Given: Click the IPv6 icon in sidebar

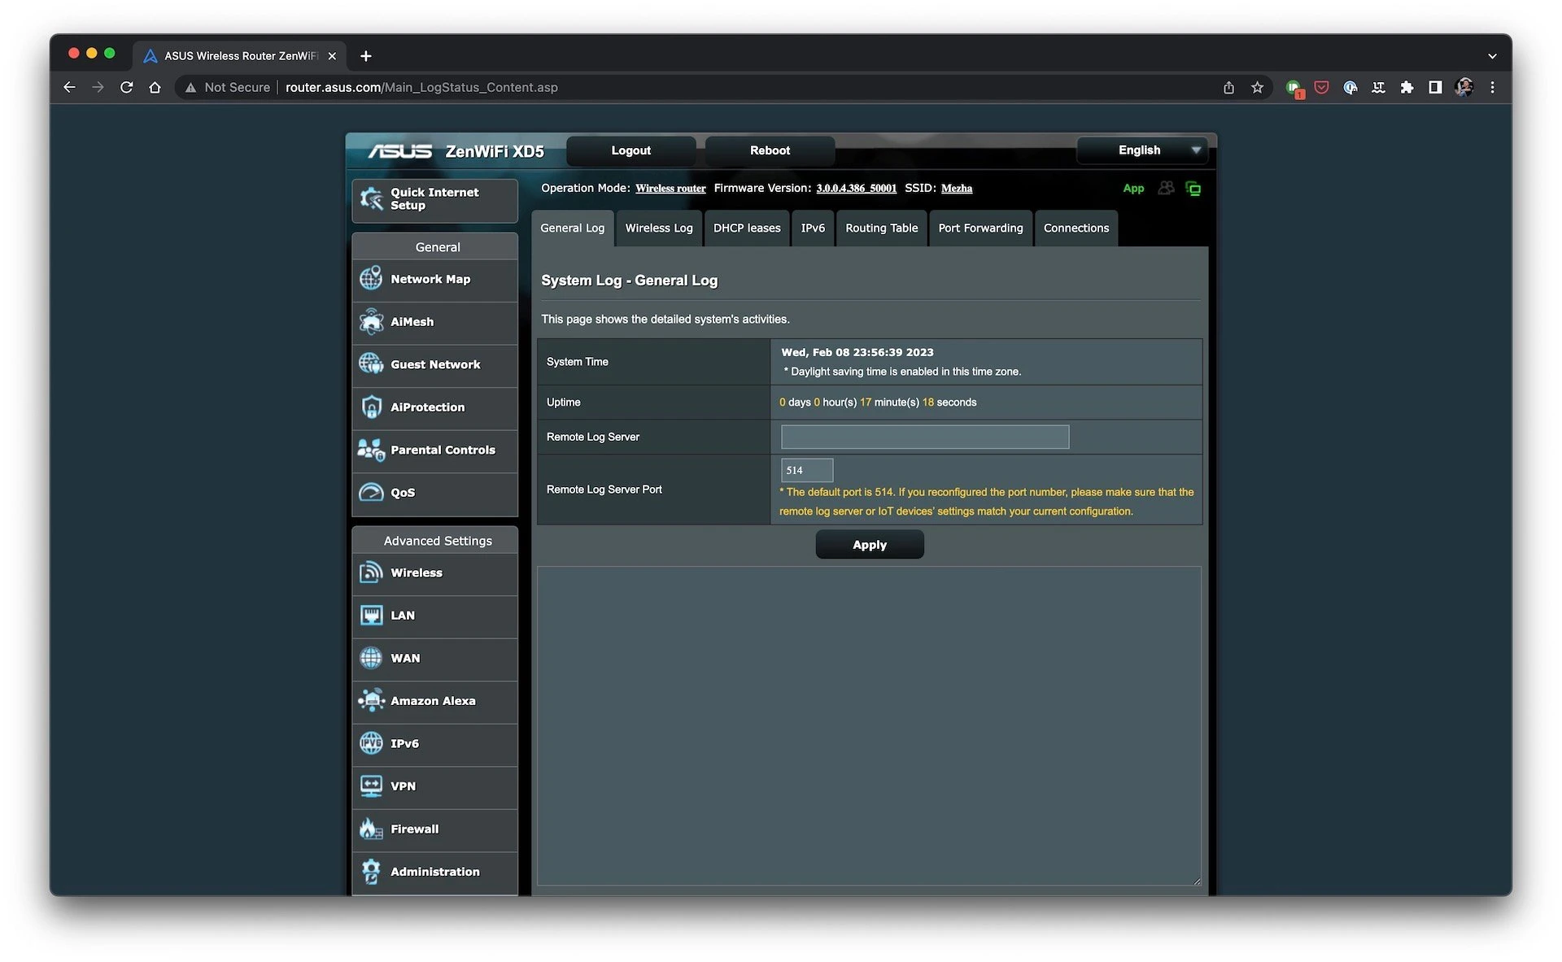Looking at the screenshot, I should tap(371, 742).
